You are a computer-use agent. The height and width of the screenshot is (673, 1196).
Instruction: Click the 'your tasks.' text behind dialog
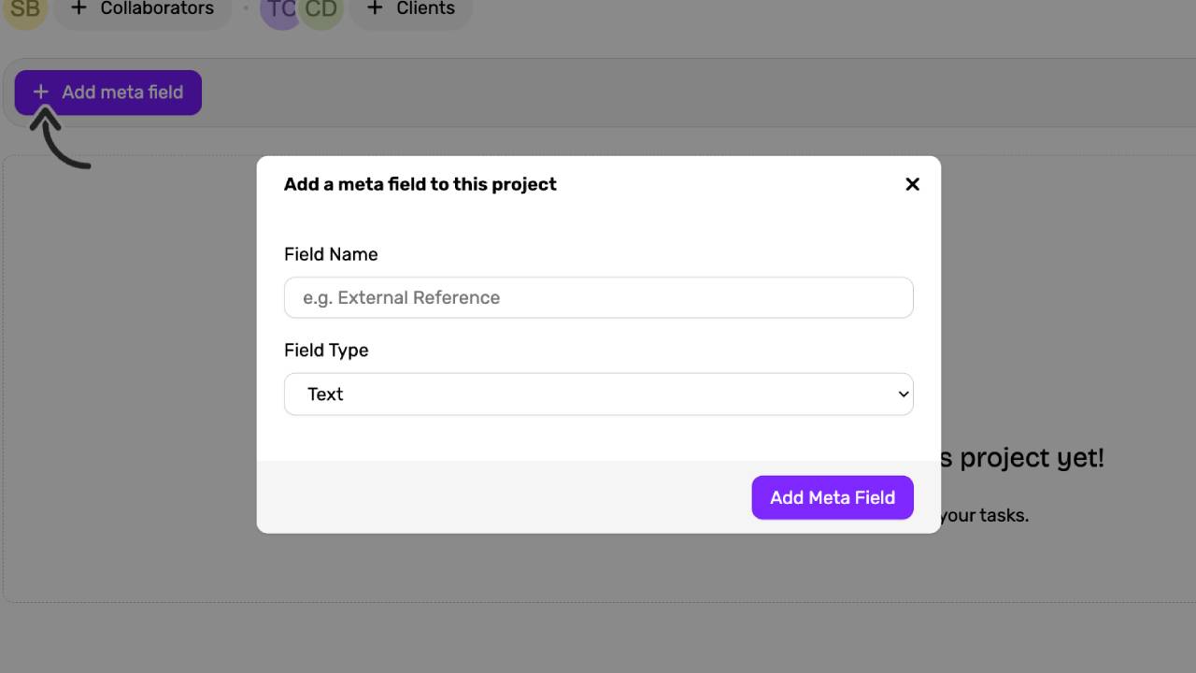click(x=984, y=515)
